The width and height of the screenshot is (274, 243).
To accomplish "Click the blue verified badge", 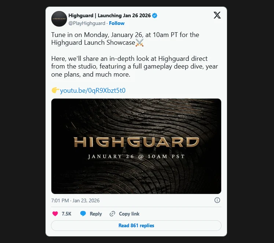I will pos(154,15).
